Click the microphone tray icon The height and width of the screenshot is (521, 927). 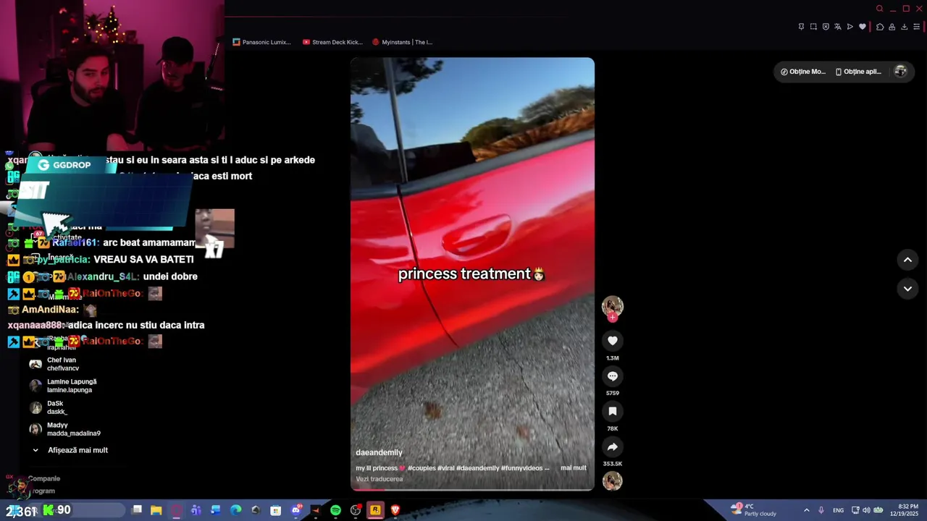click(x=821, y=510)
